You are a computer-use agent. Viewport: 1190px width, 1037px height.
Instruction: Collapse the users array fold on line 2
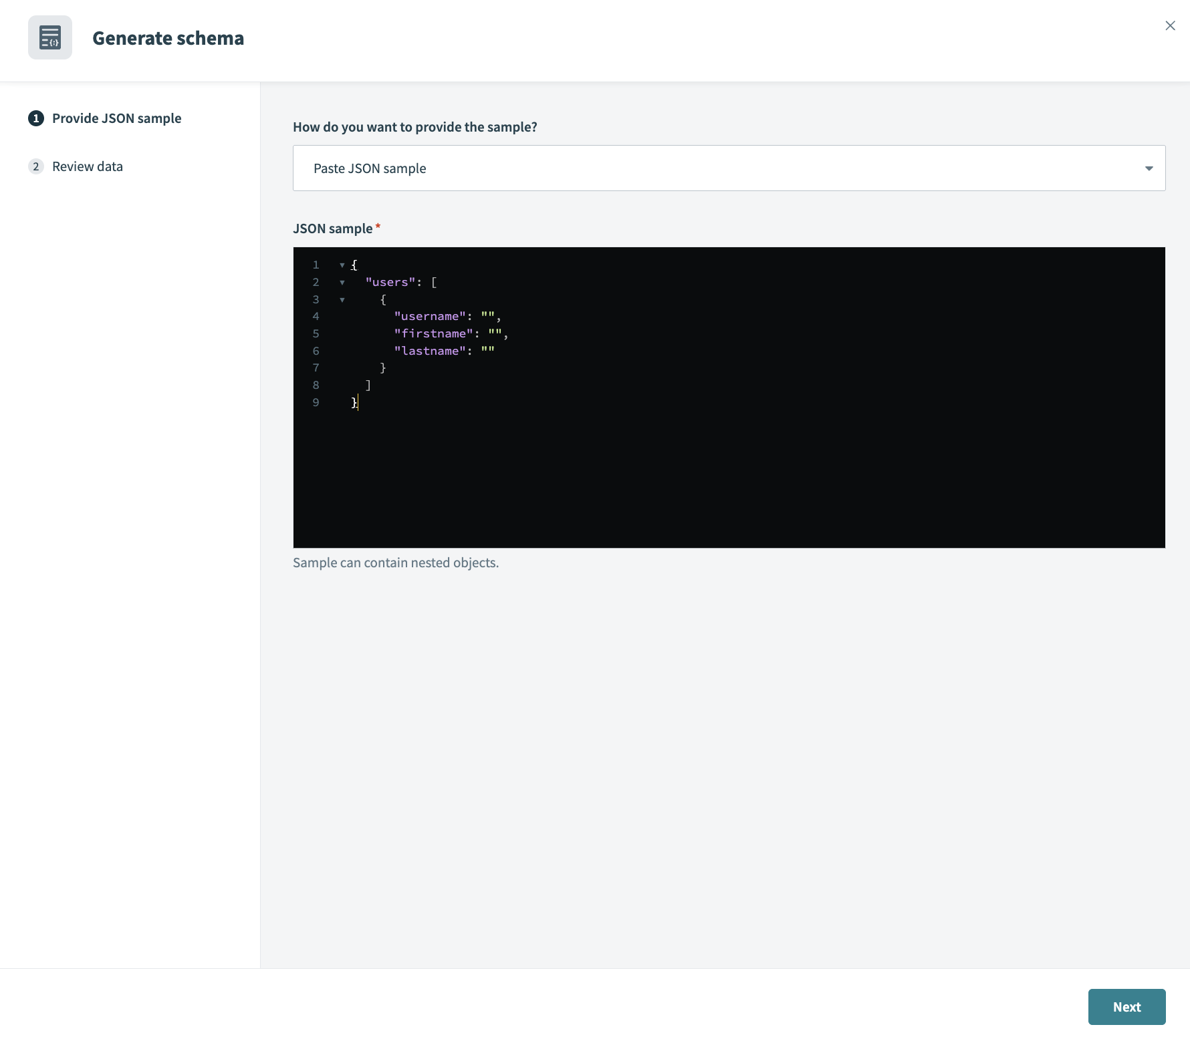pos(342,282)
